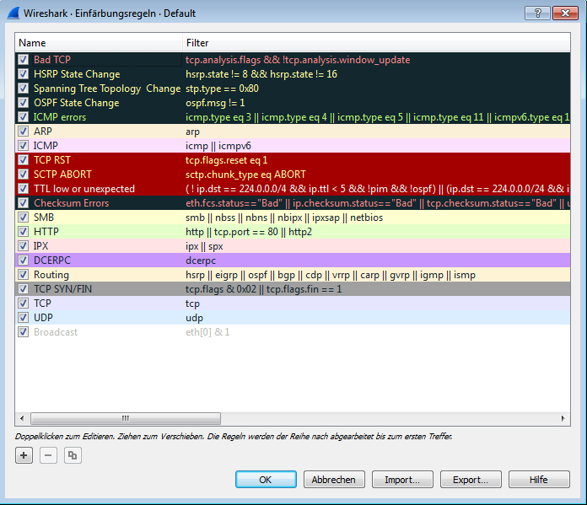Image resolution: width=587 pixels, height=505 pixels.
Task: Select the 'HSRP State Change' row name
Action: tap(77, 74)
